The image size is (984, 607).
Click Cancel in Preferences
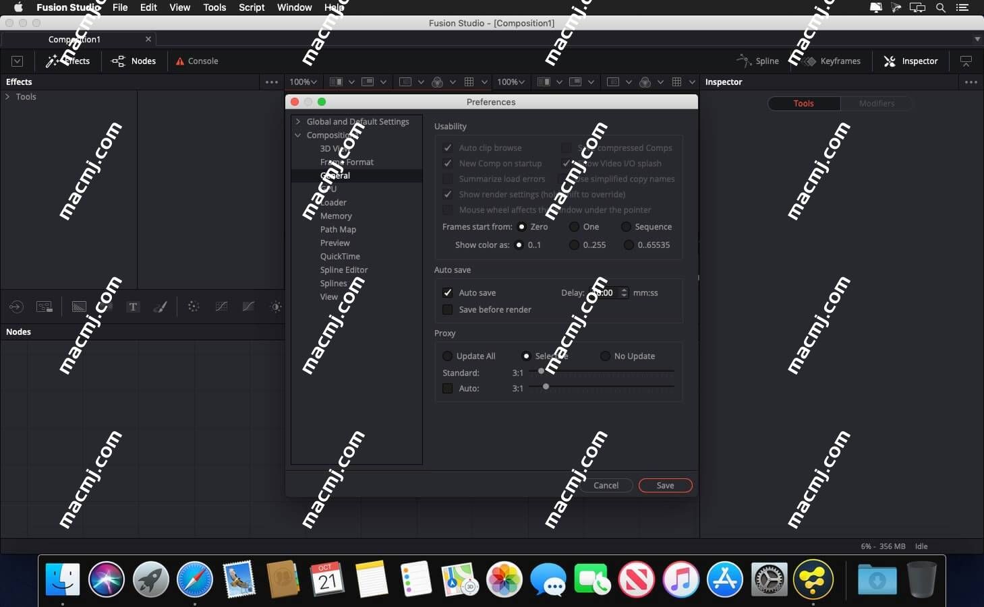(x=606, y=485)
